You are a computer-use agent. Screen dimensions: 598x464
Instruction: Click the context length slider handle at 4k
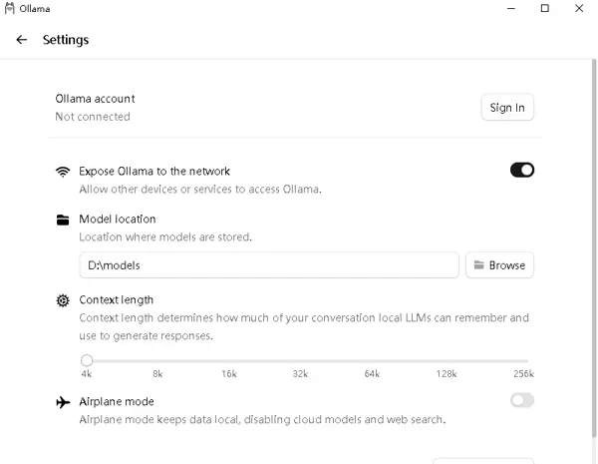click(87, 360)
